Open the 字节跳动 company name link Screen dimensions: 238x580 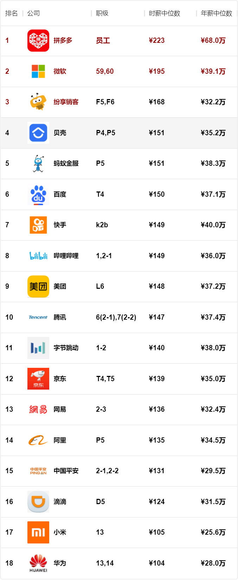click(66, 348)
